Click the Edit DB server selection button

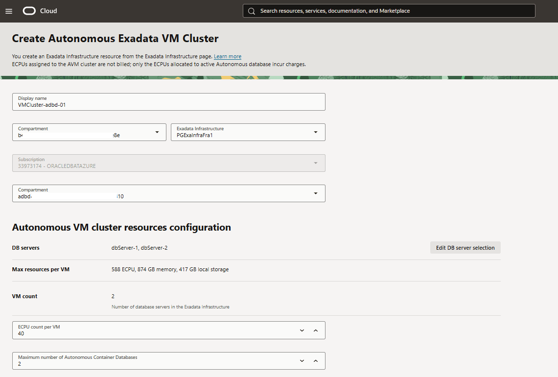[465, 247]
